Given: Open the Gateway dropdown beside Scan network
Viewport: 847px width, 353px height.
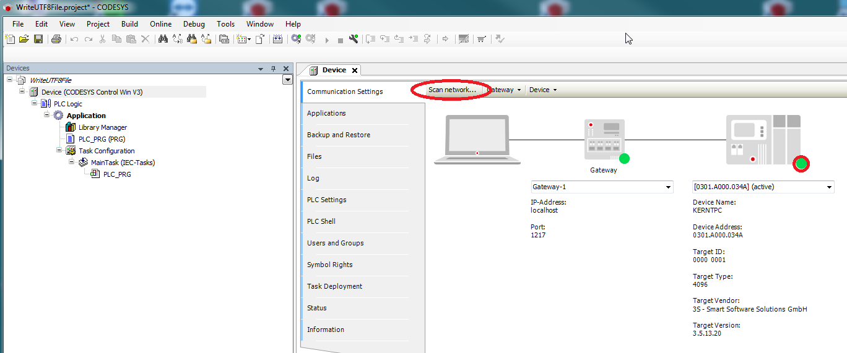Looking at the screenshot, I should click(x=505, y=90).
